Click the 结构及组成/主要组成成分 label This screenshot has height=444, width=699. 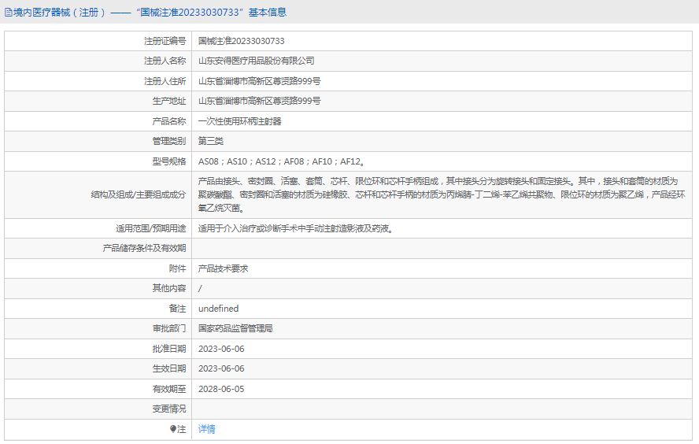tap(139, 194)
